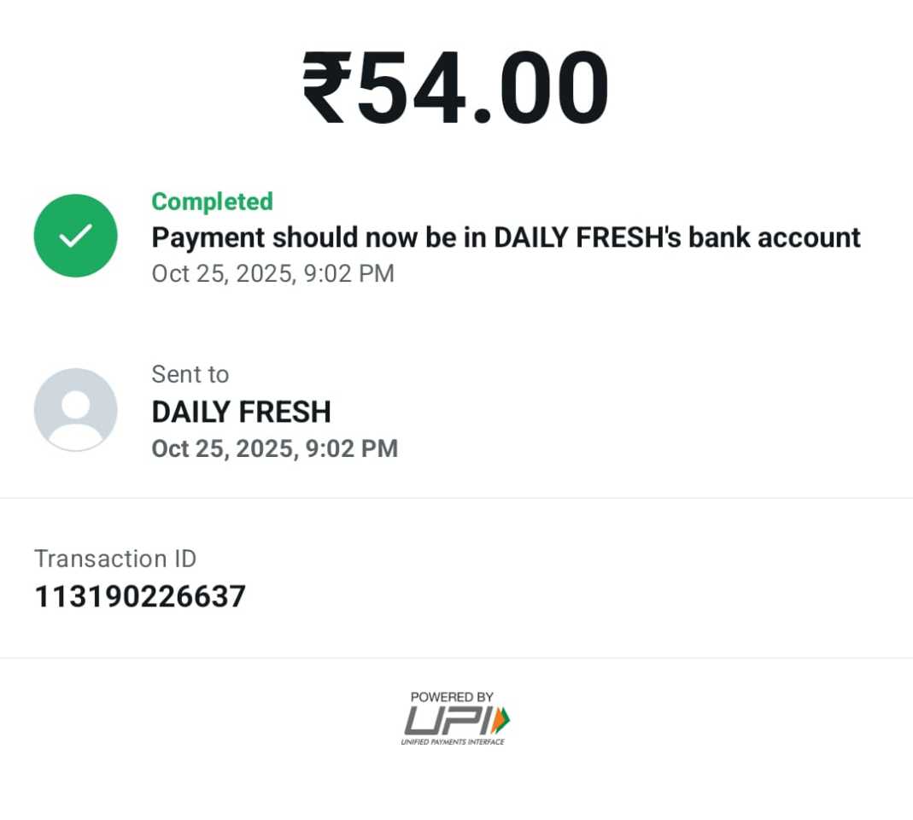This screenshot has height=820, width=913.
Task: Click the "Sent to" label
Action: pos(190,374)
